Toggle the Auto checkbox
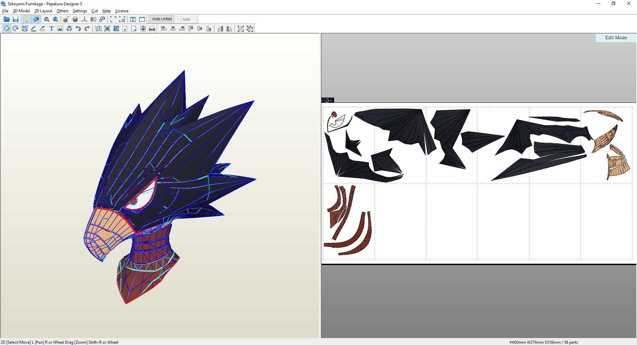This screenshot has height=345, width=637. 184,19
